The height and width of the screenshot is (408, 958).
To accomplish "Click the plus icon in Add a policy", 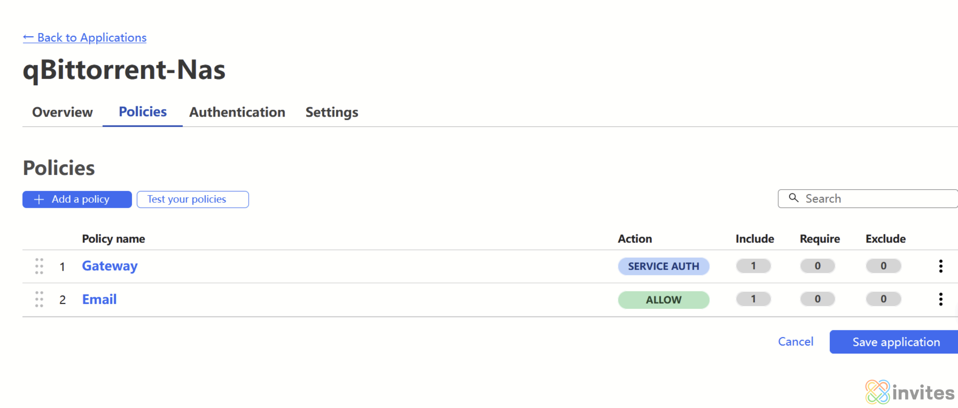I will tap(39, 199).
